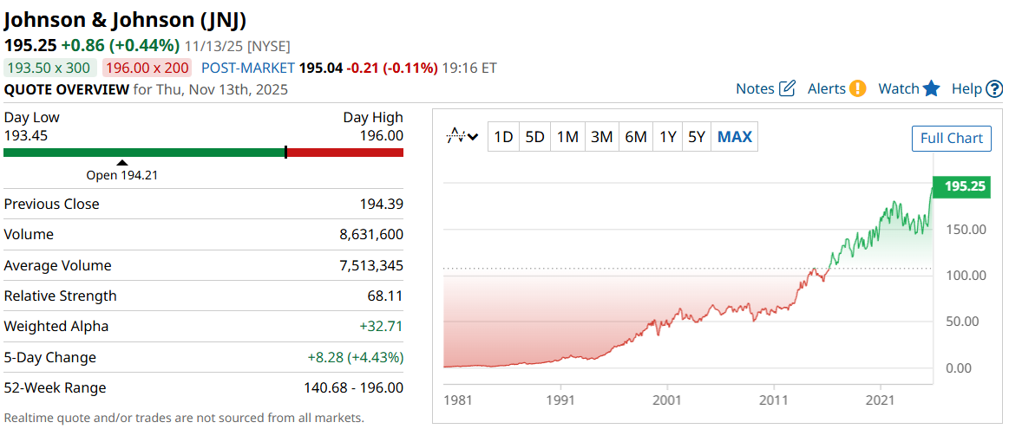Select the 5D chart range
1009x429 pixels.
(x=535, y=137)
